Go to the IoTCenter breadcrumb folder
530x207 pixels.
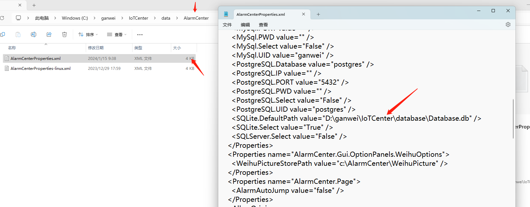139,18
